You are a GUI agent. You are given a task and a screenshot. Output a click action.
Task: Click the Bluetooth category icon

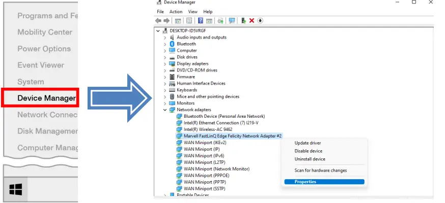[x=172, y=44]
